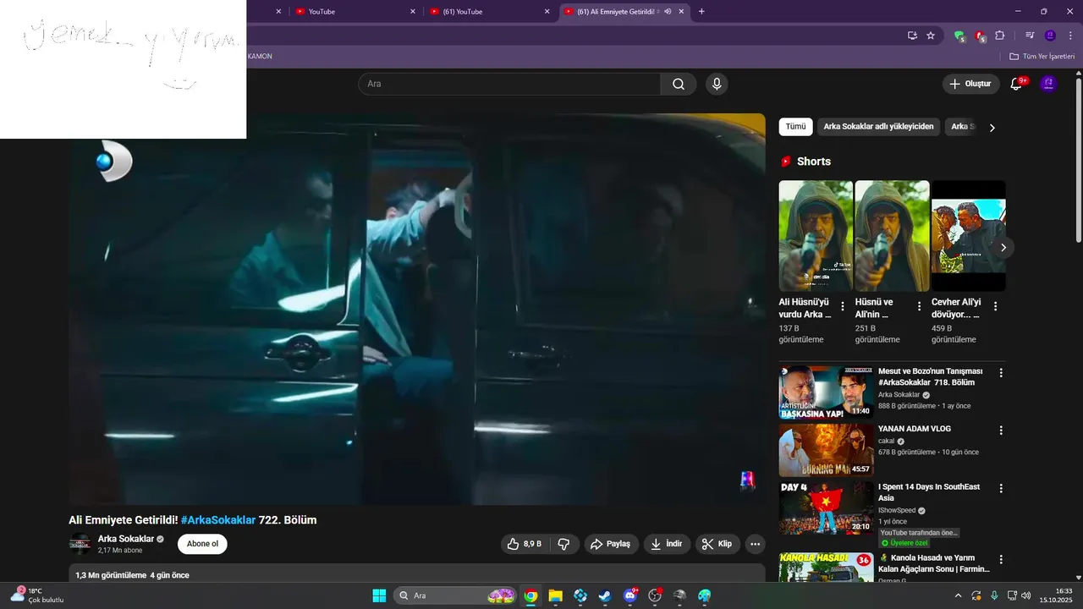Close the 'Ali Emniyete Getirildi' tab
Screen dimensions: 1083x609
681,12
